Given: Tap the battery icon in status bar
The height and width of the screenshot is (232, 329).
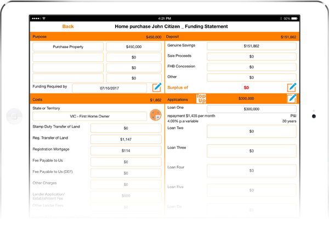Looking at the screenshot, I should point(294,19).
